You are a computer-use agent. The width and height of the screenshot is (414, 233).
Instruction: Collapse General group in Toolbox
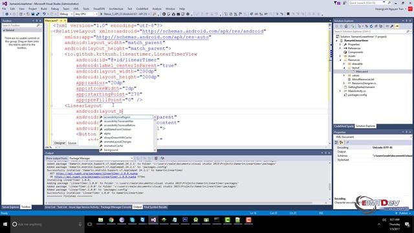[4, 30]
